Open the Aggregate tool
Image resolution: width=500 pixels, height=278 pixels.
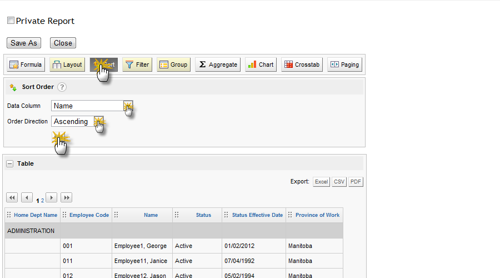[x=218, y=64]
